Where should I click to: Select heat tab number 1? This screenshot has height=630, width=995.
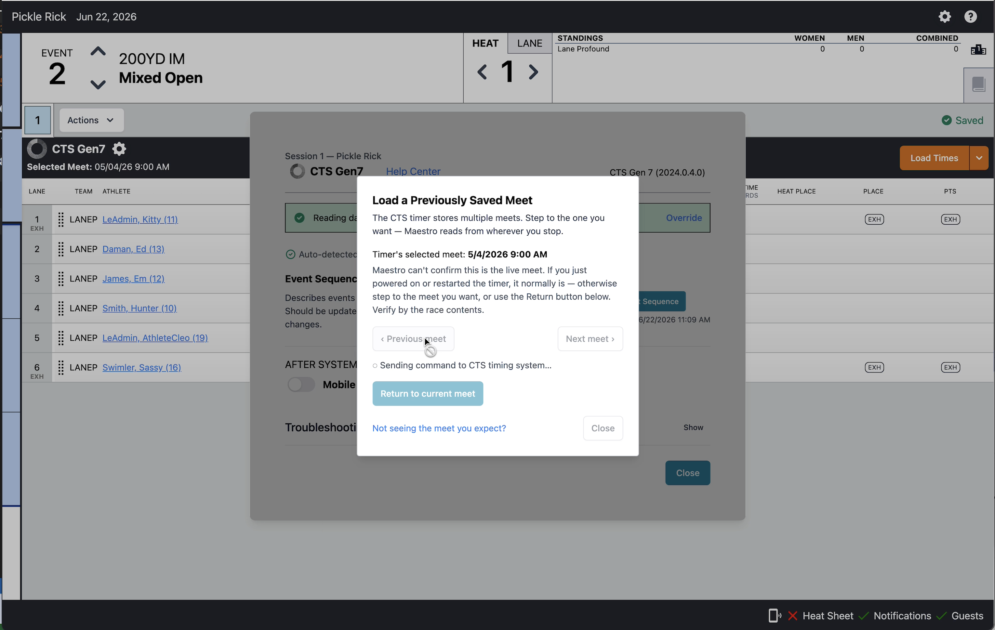tap(38, 120)
